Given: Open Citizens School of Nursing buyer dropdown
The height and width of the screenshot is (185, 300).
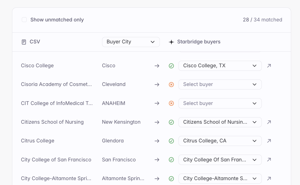Looking at the screenshot, I should pyautogui.click(x=220, y=122).
